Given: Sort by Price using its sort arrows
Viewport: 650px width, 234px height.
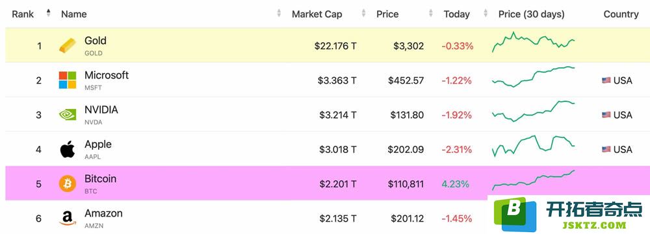Looking at the screenshot, I should pyautogui.click(x=432, y=13).
